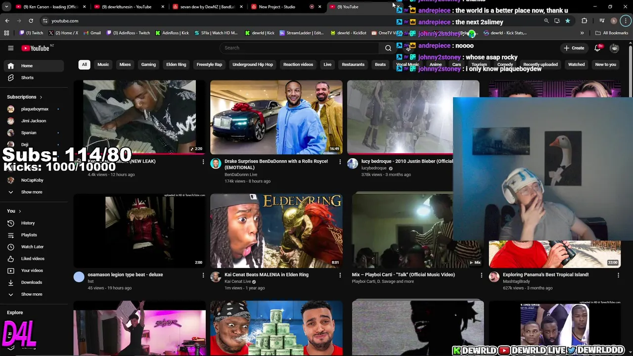Click the Create button
This screenshot has width=633, height=356.
click(x=574, y=48)
